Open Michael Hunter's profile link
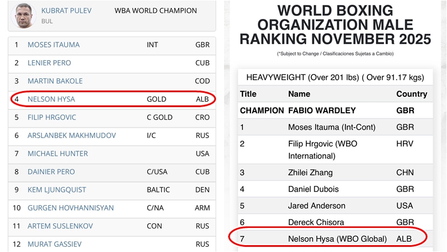Screen dimensions: 447x252 coord(58,154)
